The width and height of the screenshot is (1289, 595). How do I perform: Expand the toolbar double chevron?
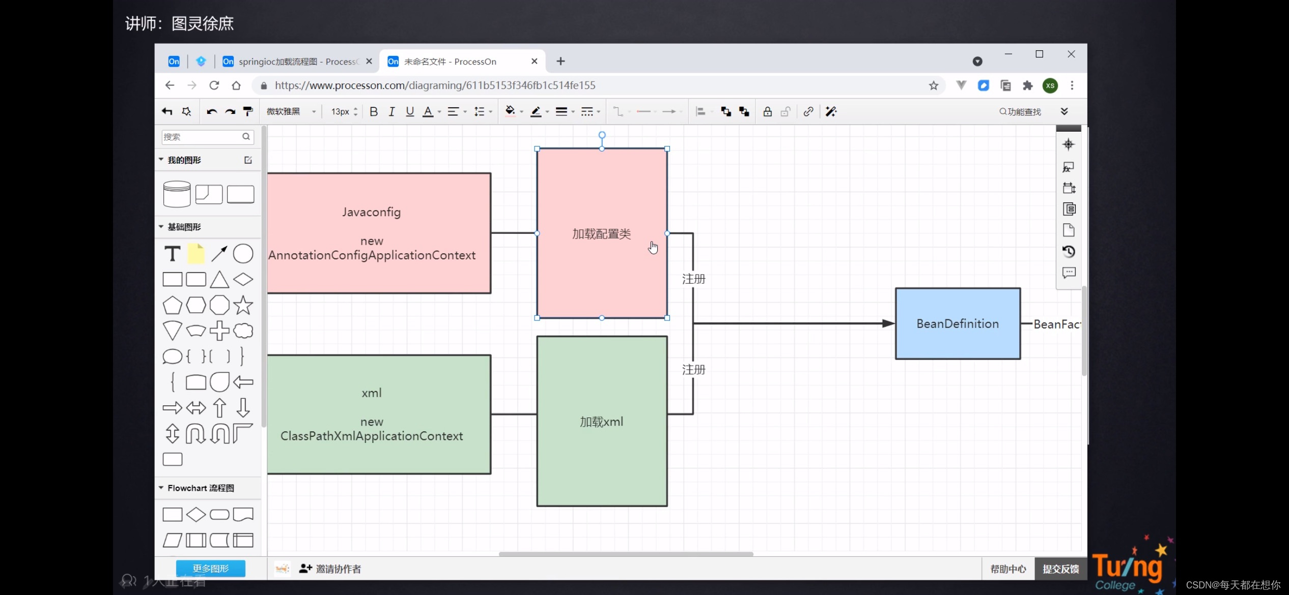1064,112
